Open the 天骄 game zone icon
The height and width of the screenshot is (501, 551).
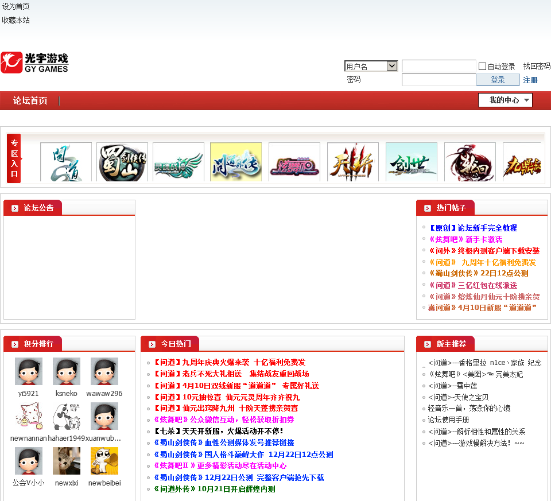pyautogui.click(x=353, y=162)
